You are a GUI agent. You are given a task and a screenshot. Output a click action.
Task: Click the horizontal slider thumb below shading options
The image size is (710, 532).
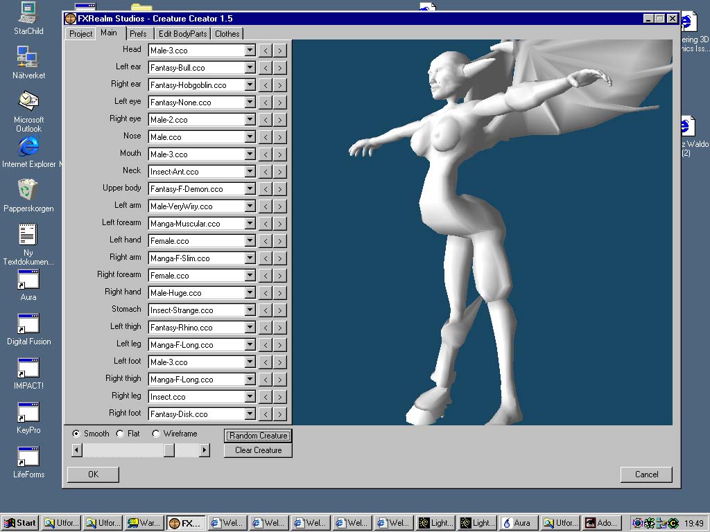pos(169,450)
